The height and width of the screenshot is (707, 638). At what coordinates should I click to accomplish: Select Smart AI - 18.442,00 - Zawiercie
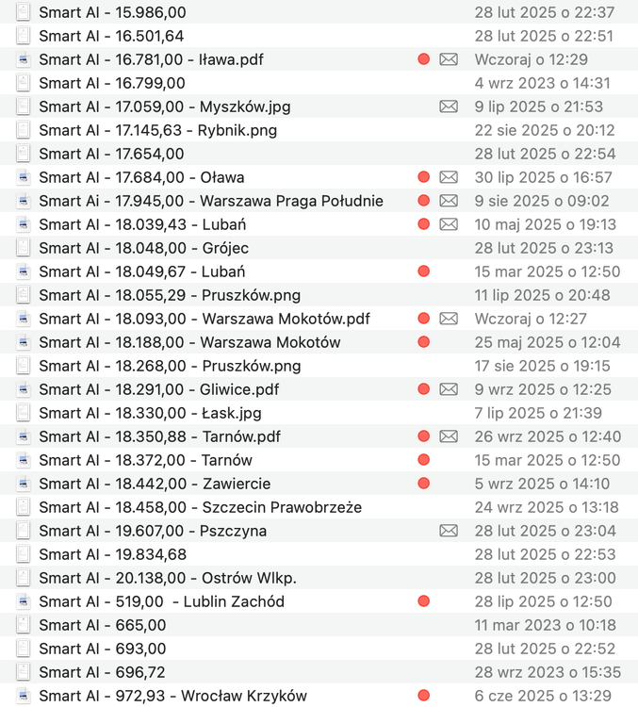(319, 484)
